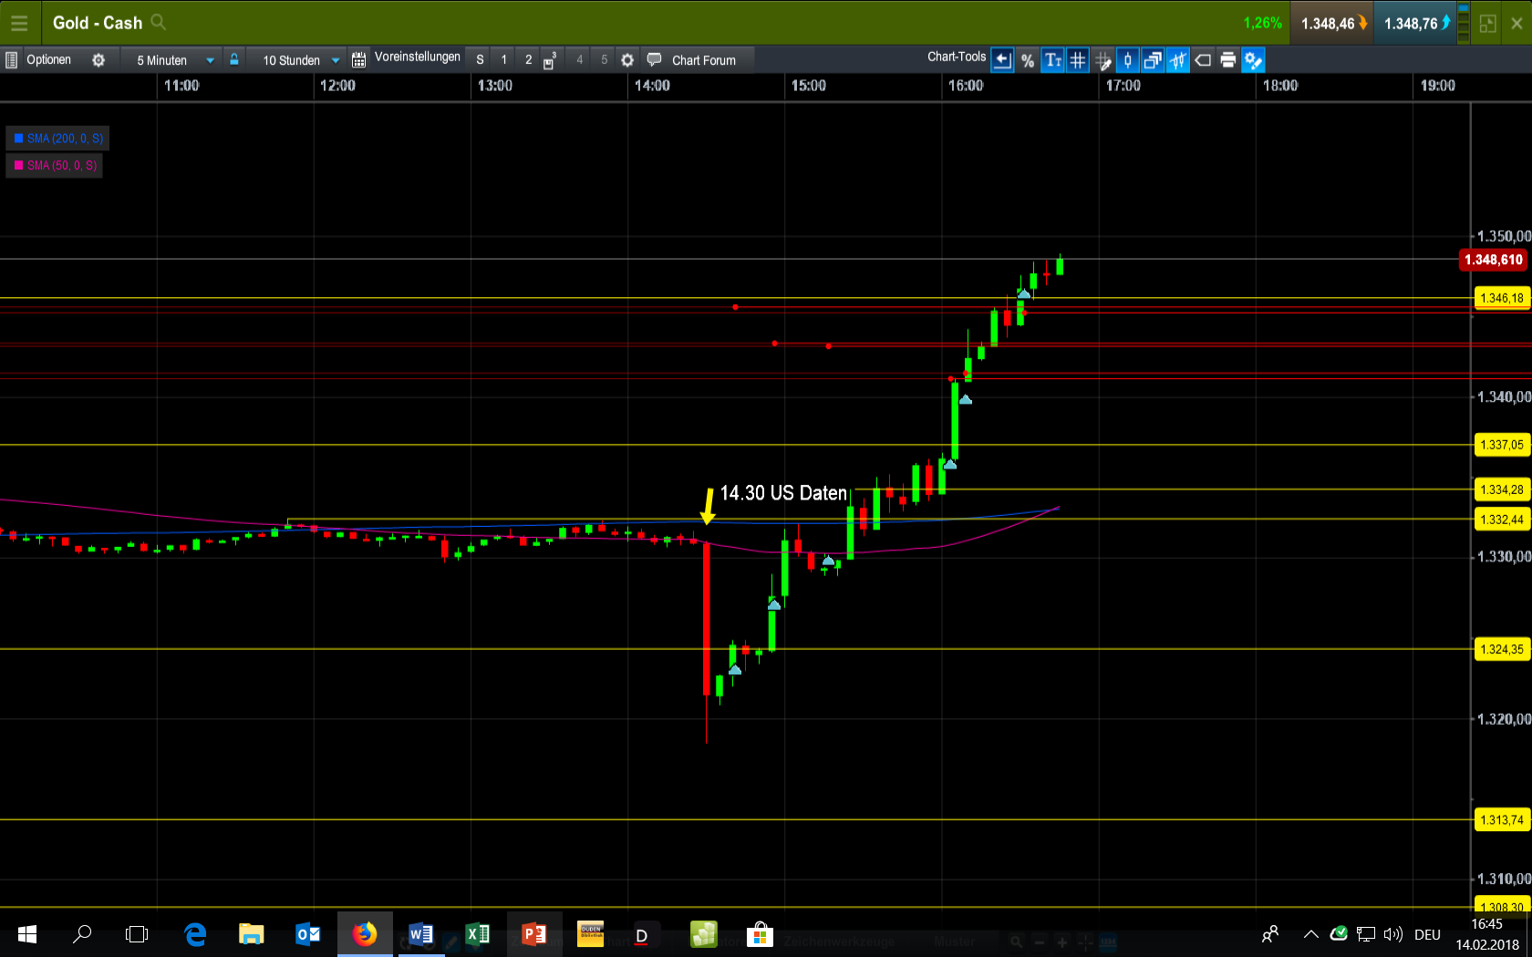The height and width of the screenshot is (957, 1532).
Task: Select the 1.334,28 yellow price level tag
Action: (1501, 489)
